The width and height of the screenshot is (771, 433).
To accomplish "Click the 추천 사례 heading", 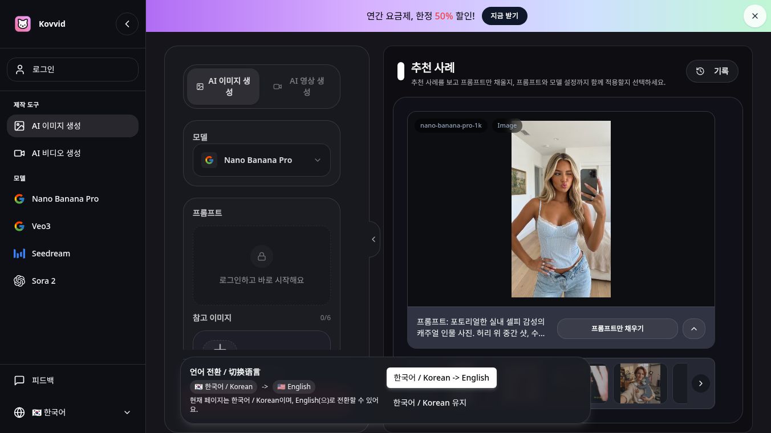I will click(433, 67).
